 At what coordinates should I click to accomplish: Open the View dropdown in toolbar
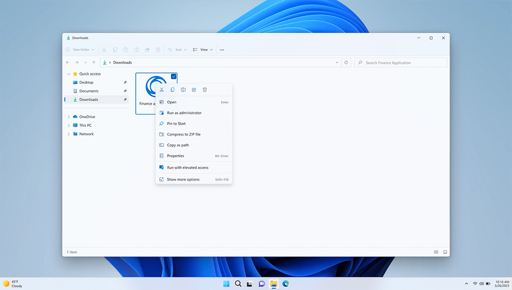[203, 50]
